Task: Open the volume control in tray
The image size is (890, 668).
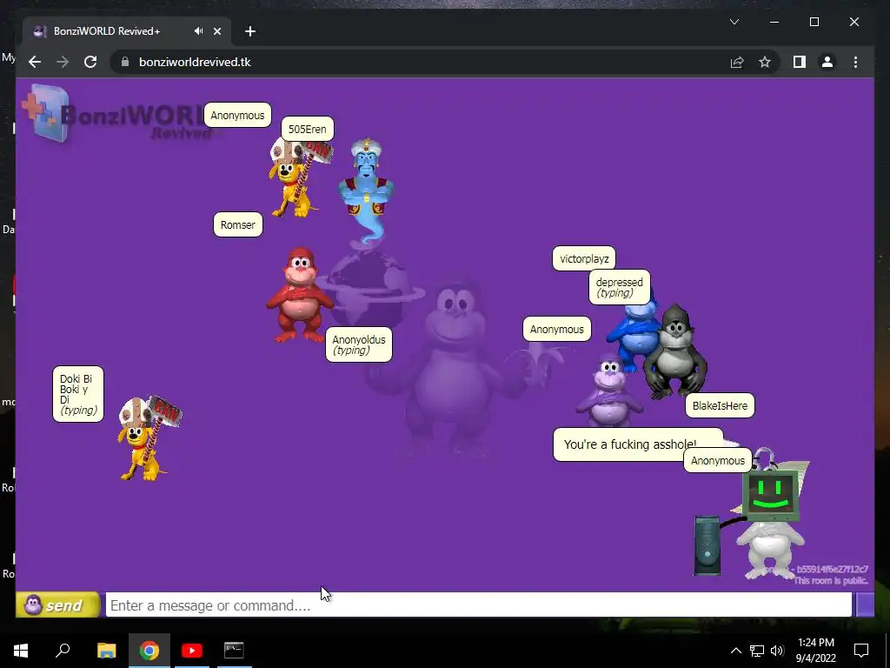Action: point(777,651)
